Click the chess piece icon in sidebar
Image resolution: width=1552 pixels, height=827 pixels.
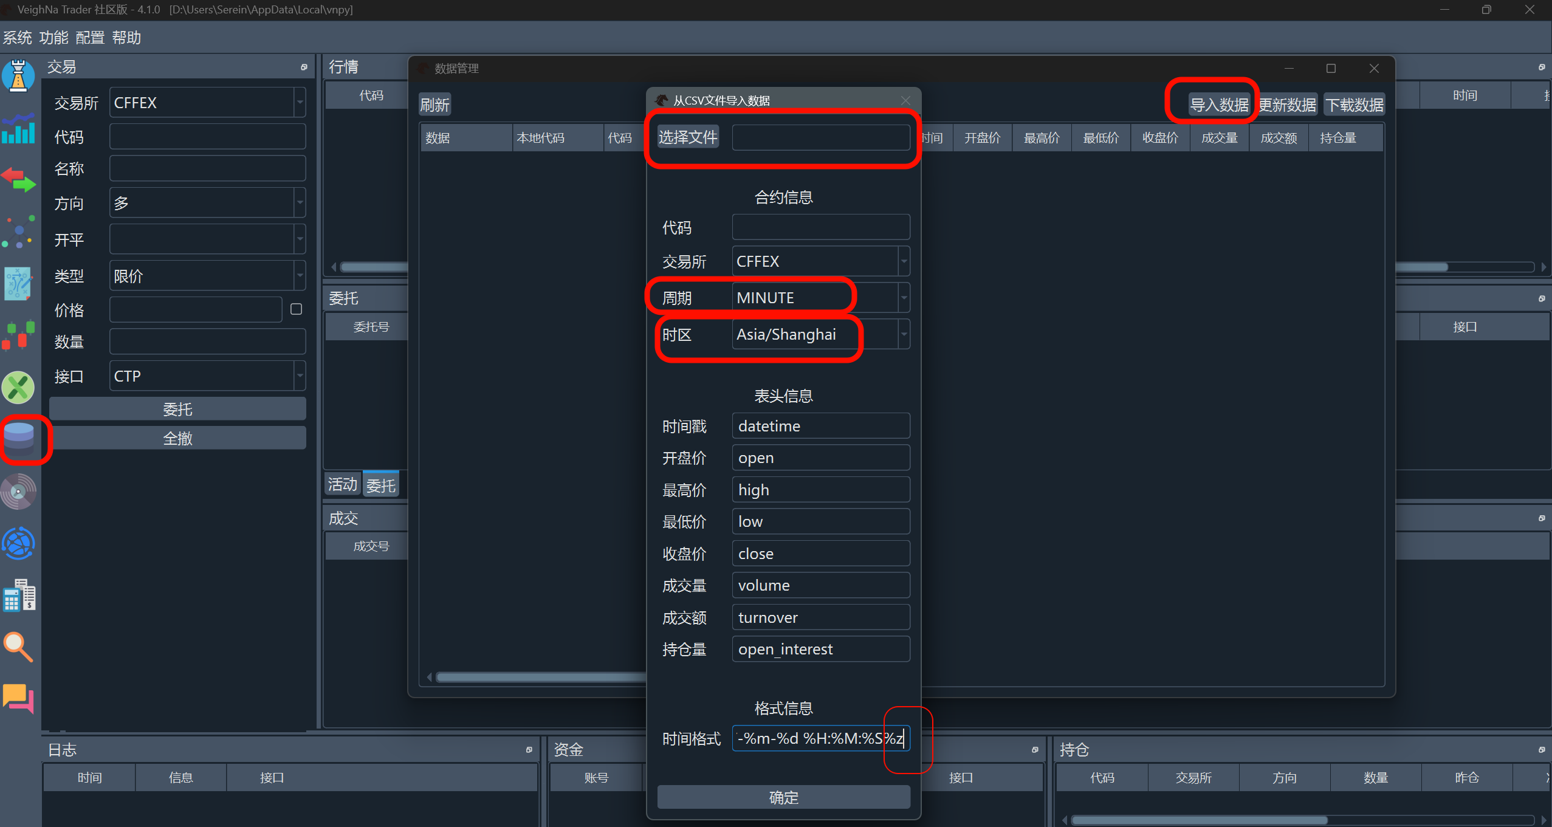tap(19, 76)
